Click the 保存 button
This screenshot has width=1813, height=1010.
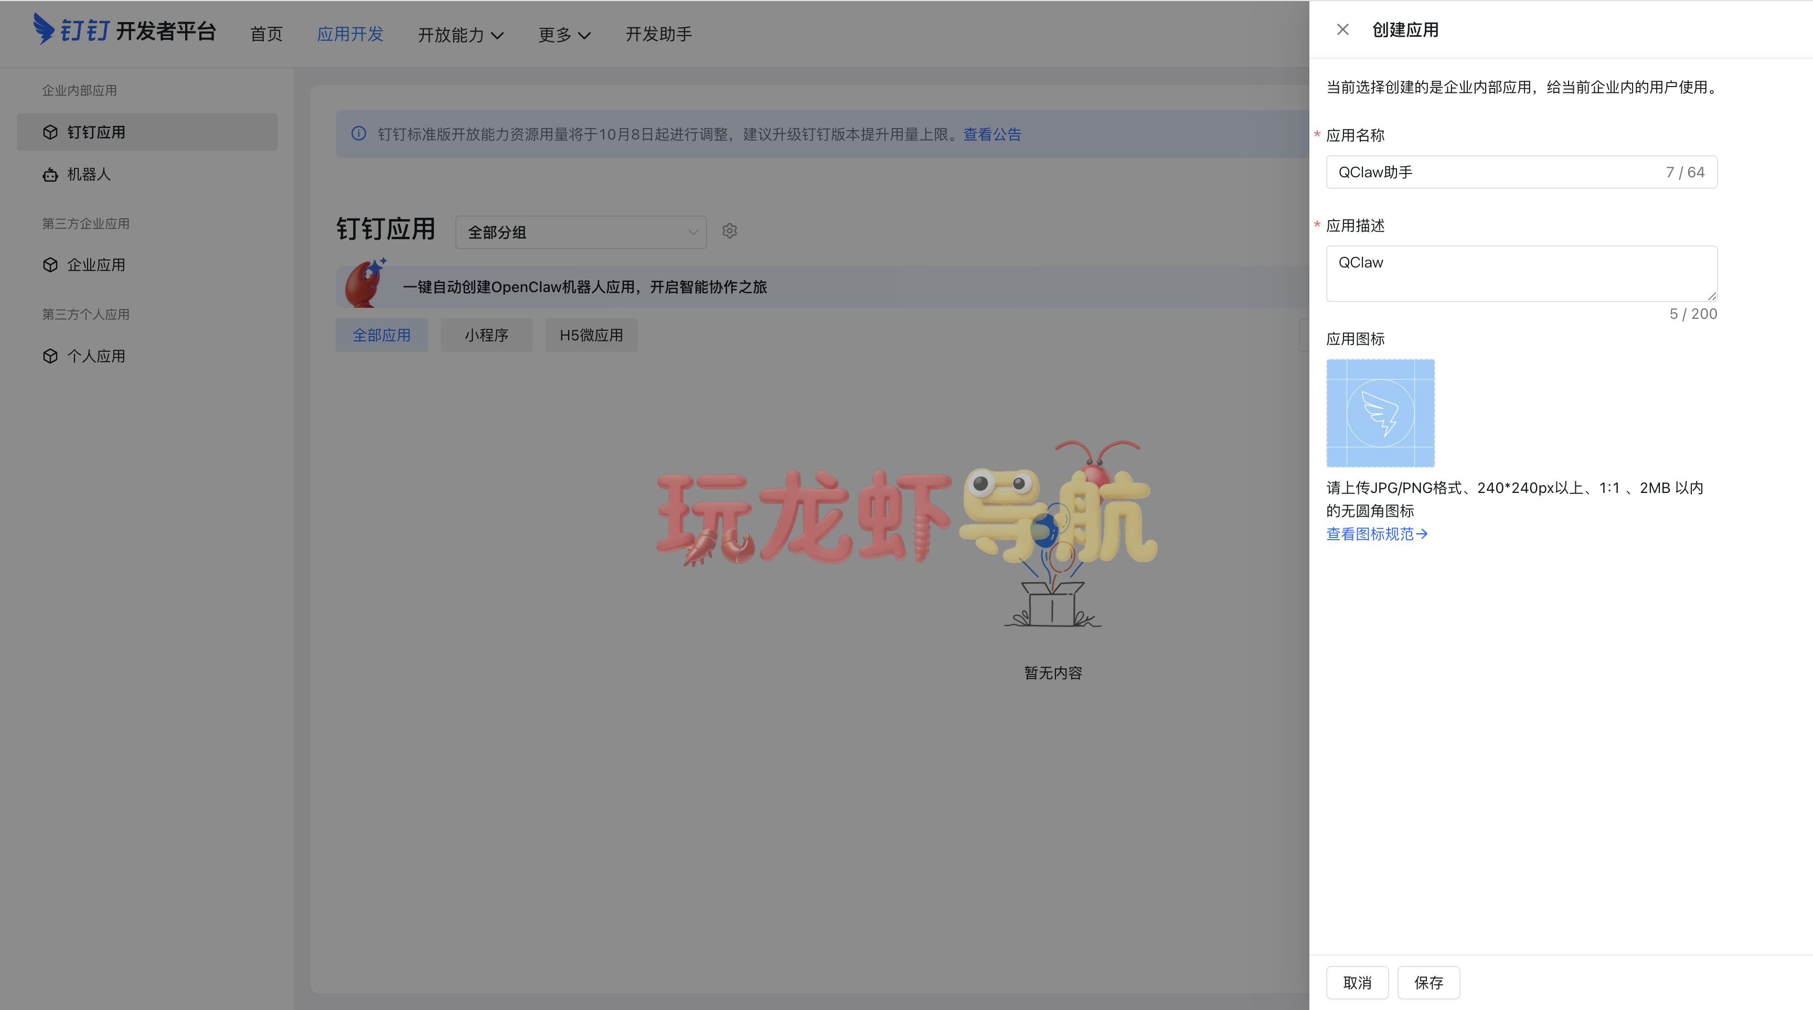click(x=1428, y=983)
